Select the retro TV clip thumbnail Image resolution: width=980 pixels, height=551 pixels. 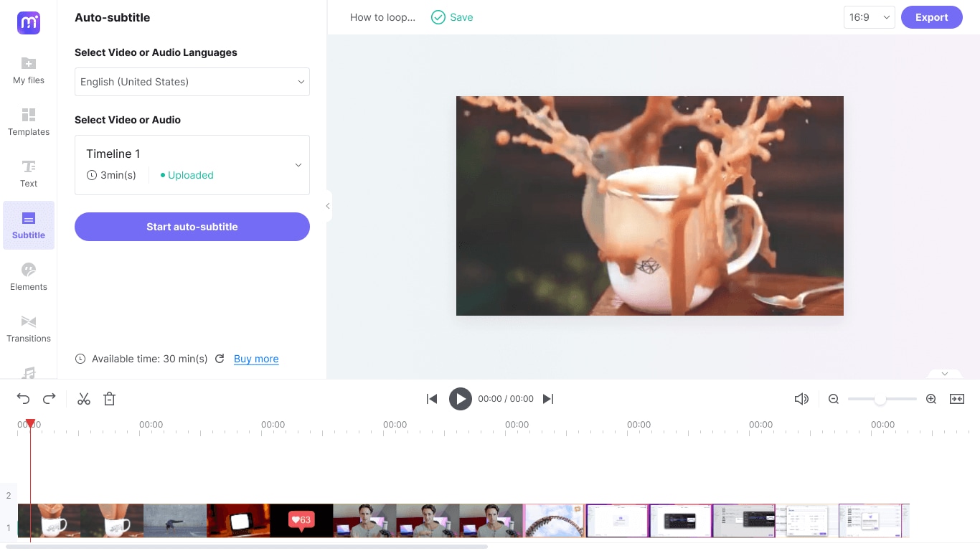(x=238, y=521)
